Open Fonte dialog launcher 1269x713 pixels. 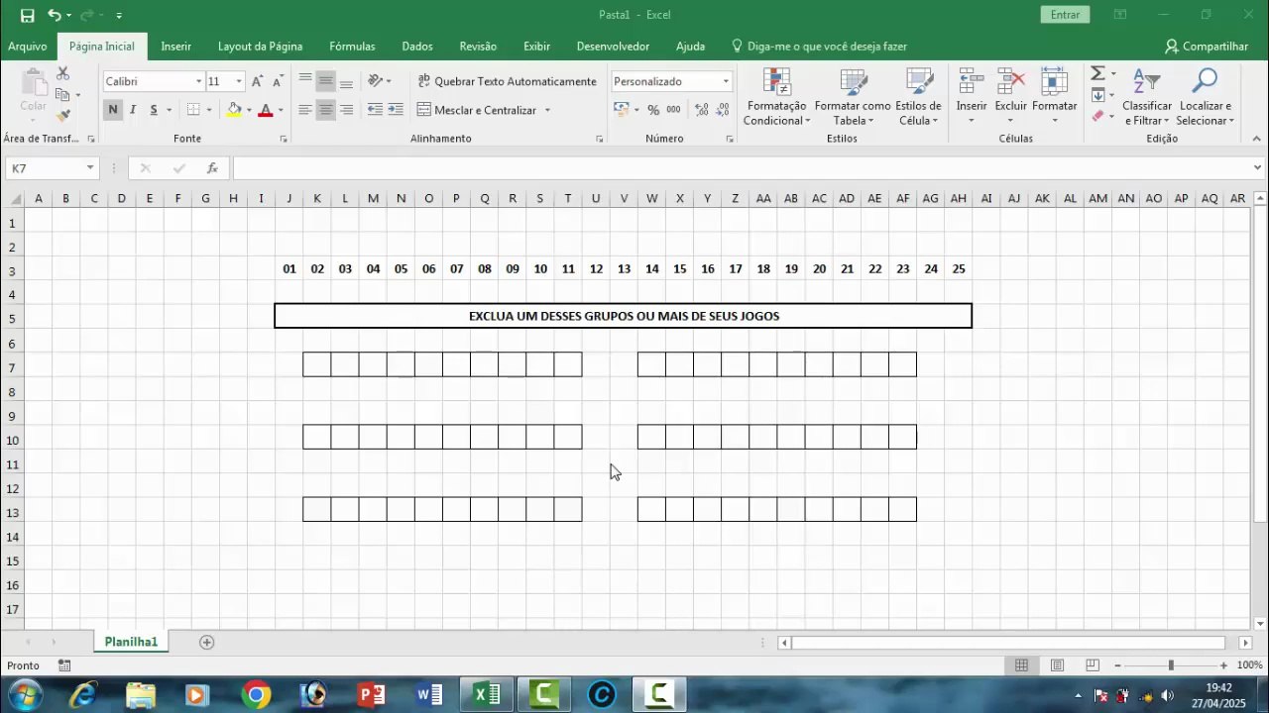coord(284,139)
